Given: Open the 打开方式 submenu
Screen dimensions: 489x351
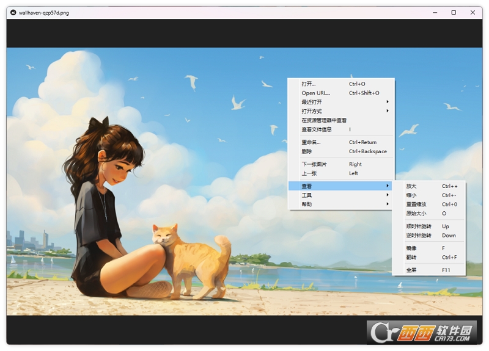Looking at the screenshot, I should click(341, 111).
